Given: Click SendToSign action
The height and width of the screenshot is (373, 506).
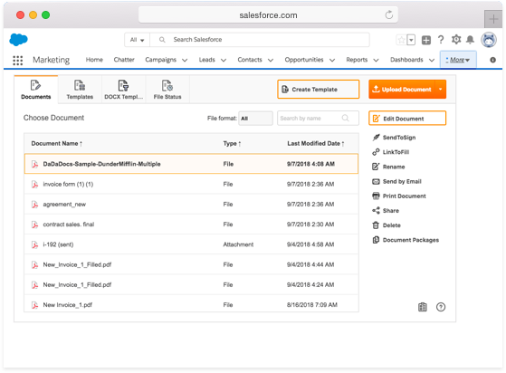Looking at the screenshot, I should pos(394,138).
